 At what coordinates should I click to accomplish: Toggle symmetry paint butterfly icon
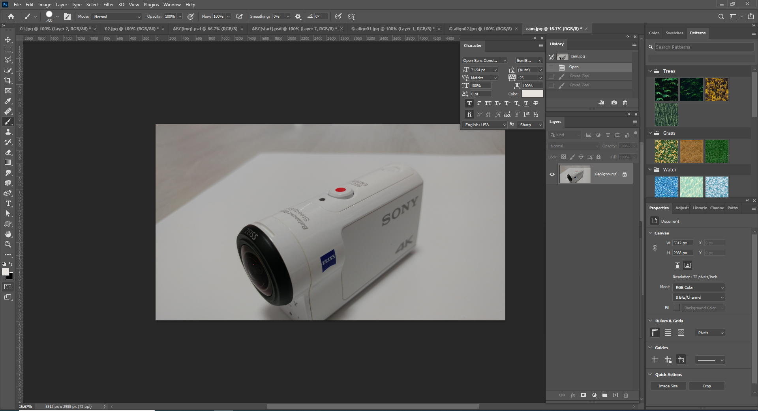[351, 17]
